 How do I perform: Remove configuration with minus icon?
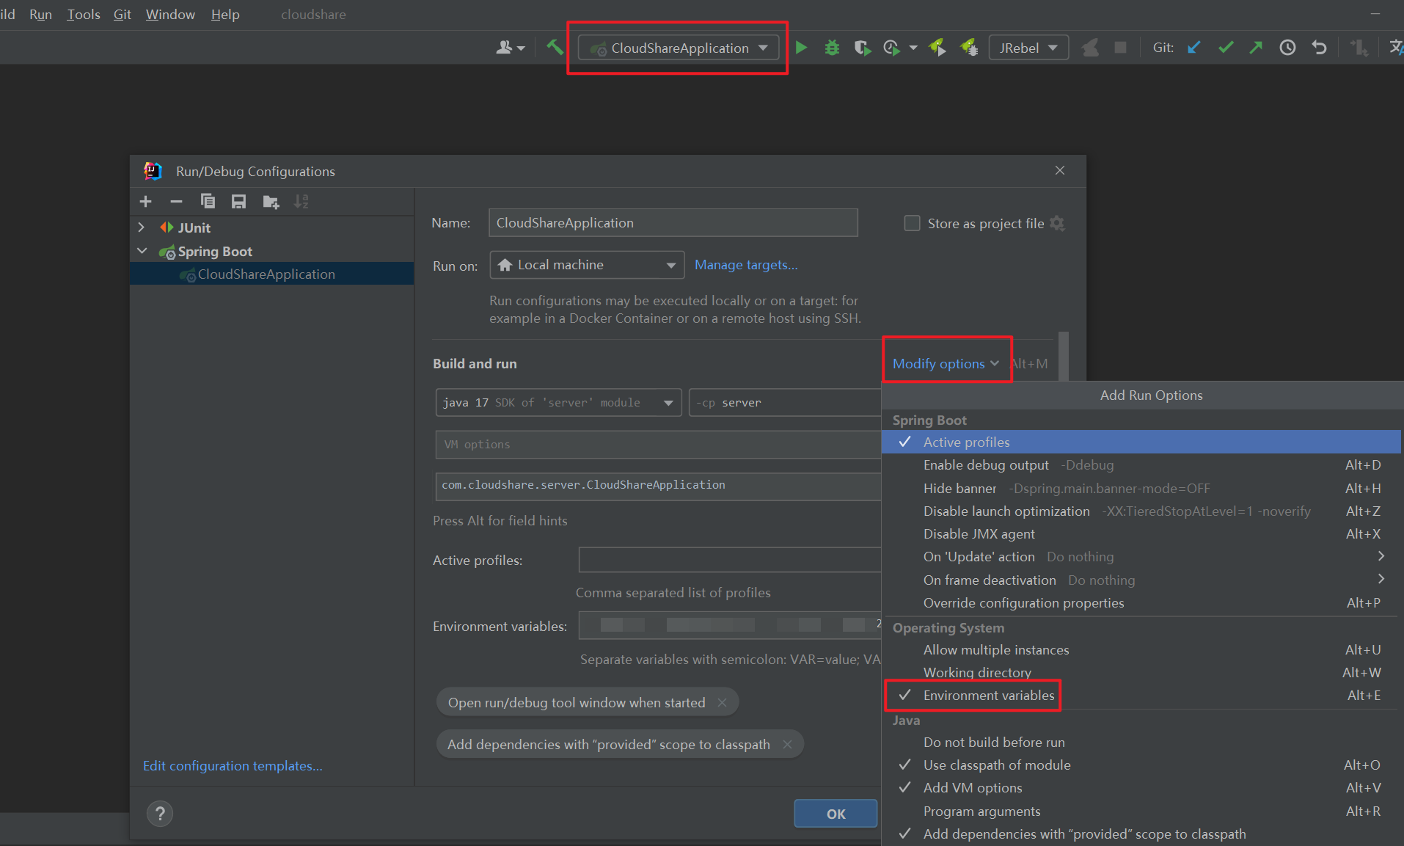[x=176, y=201]
